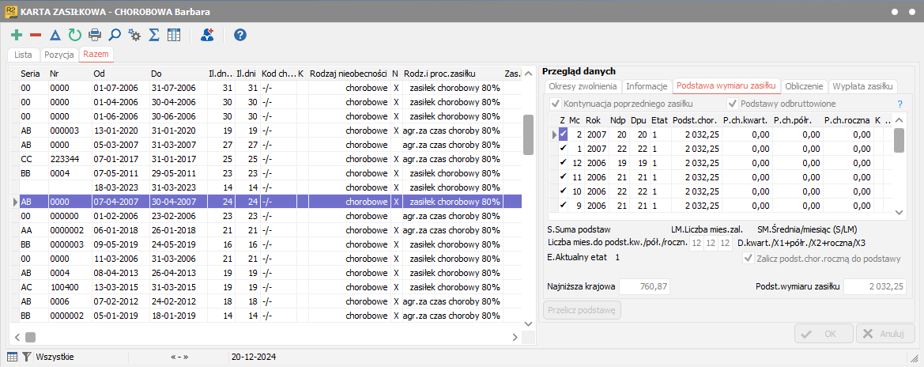
Task: Click the red minus delete record icon
Action: click(36, 35)
